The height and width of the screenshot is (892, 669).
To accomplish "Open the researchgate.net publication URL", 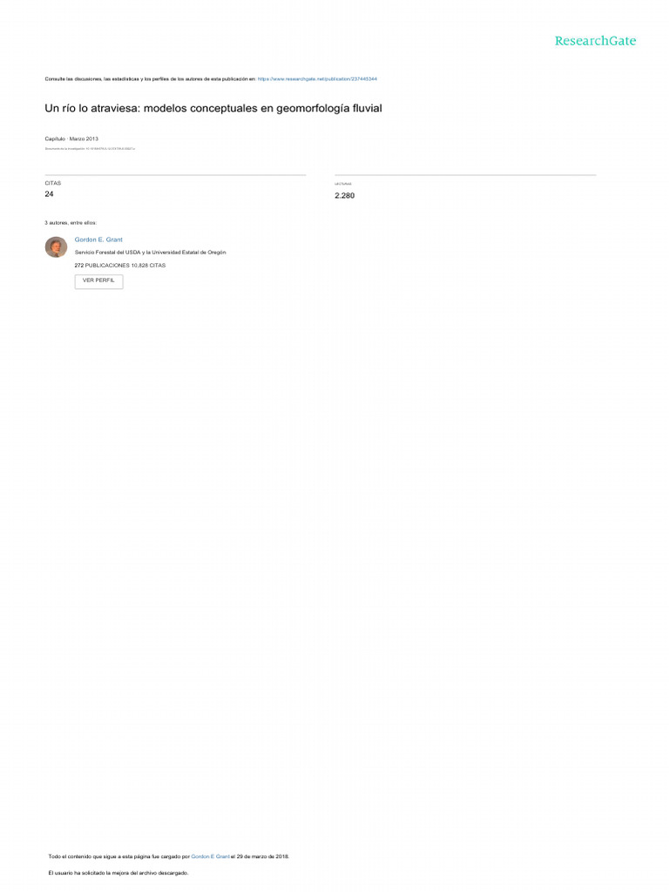I will point(317,79).
